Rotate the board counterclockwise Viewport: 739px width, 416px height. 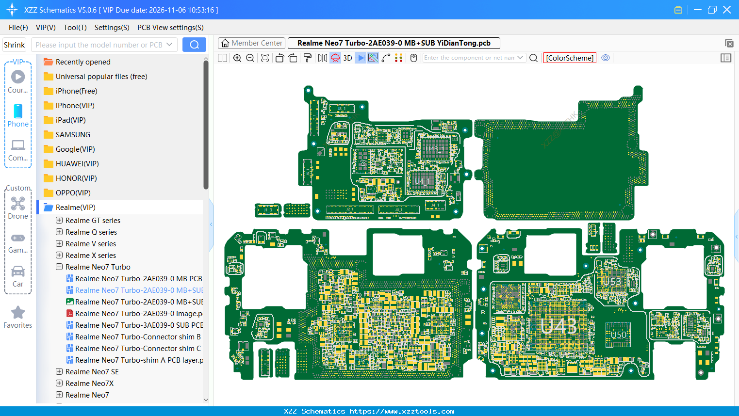point(279,58)
